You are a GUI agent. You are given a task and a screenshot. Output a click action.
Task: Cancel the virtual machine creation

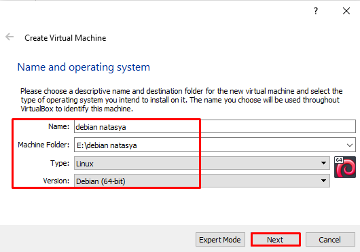coord(330,240)
